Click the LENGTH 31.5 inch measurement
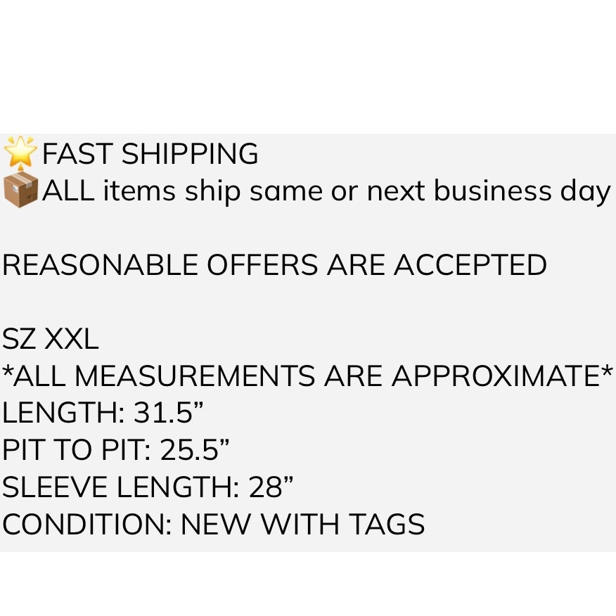This screenshot has width=616, height=616. [103, 412]
